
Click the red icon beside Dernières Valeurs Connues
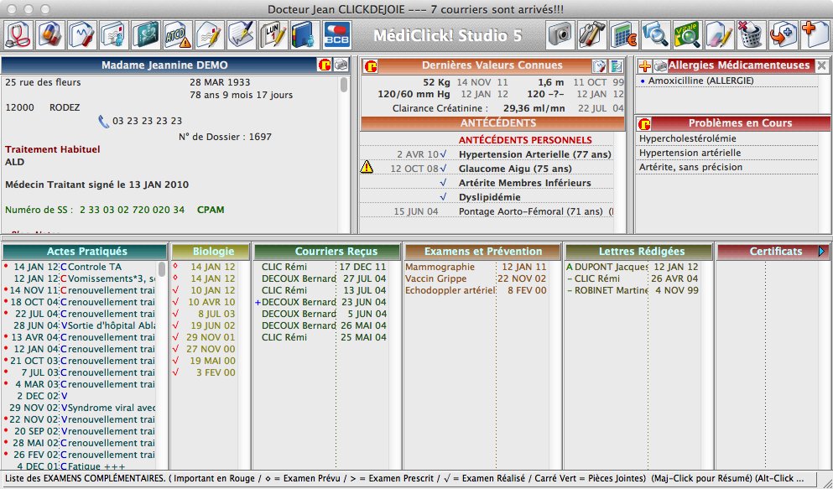(371, 65)
